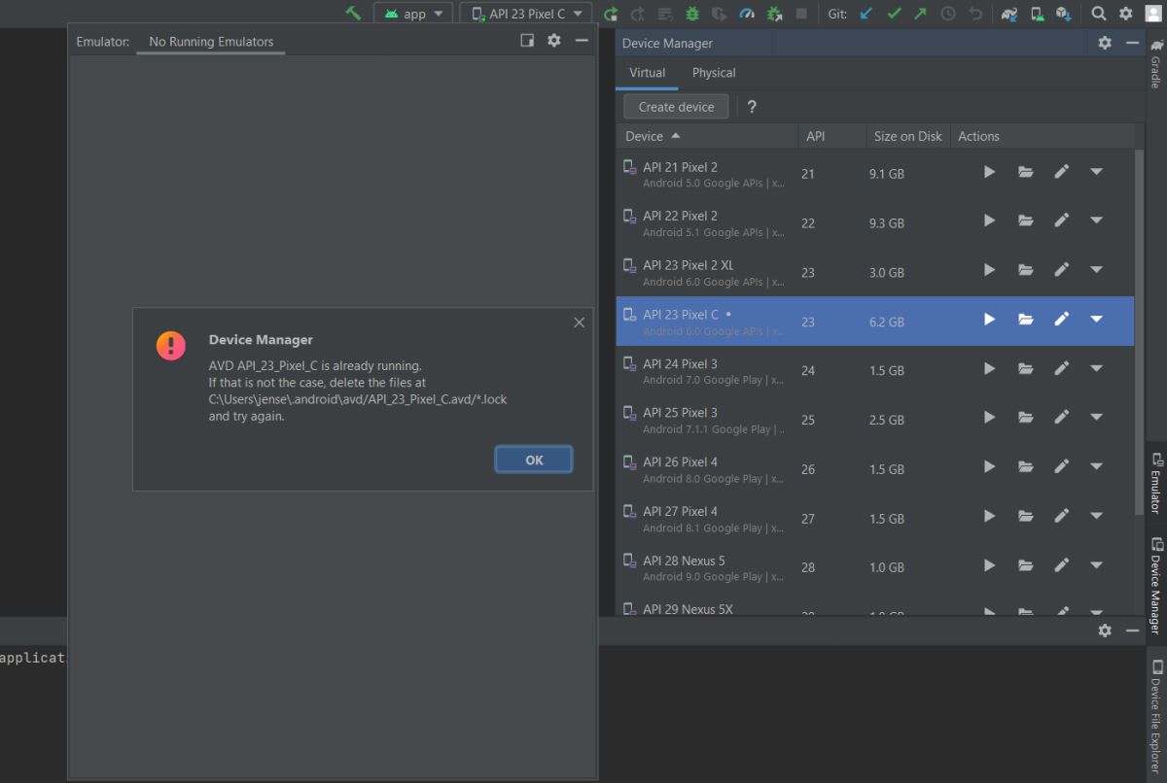Click the Emulator panel window mode icon
Screen dimensions: 1167x783
click(x=527, y=41)
